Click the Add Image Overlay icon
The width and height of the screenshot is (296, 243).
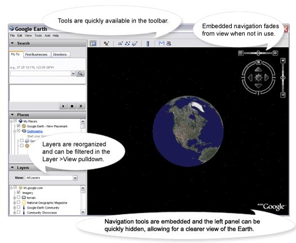click(135, 43)
